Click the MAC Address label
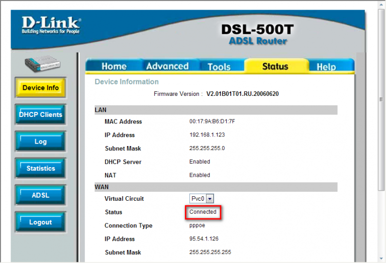 click(x=123, y=121)
